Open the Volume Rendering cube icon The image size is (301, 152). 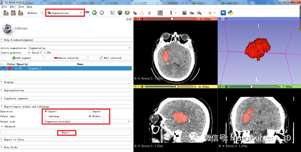pos(120,13)
